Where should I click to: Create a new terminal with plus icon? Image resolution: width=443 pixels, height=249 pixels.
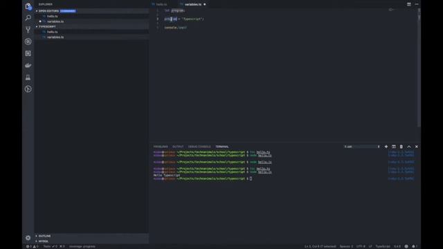[x=386, y=147]
